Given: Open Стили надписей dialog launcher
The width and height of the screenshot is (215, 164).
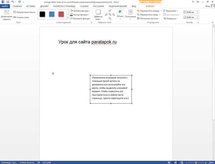Looking at the screenshot, I should (91, 23).
